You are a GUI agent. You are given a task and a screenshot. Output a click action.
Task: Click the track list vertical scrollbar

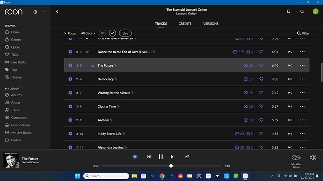click(322, 72)
